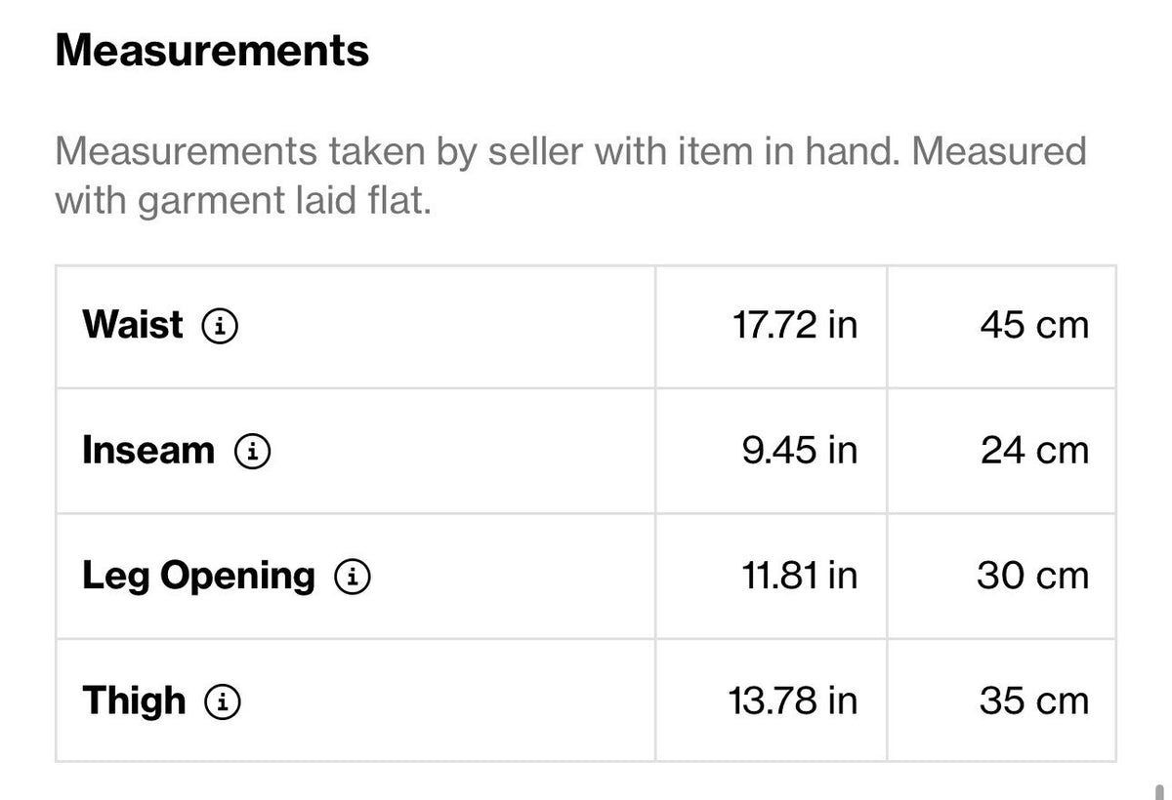The width and height of the screenshot is (1172, 800).
Task: Open the Waist info icon
Action: tap(220, 326)
